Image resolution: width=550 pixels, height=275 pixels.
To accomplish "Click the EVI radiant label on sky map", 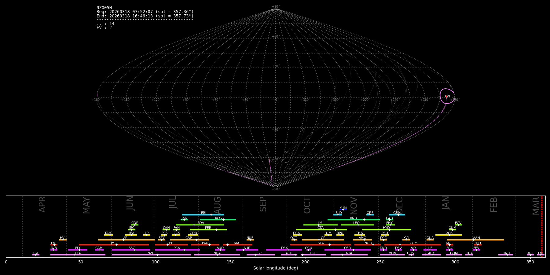I will coord(447,96).
